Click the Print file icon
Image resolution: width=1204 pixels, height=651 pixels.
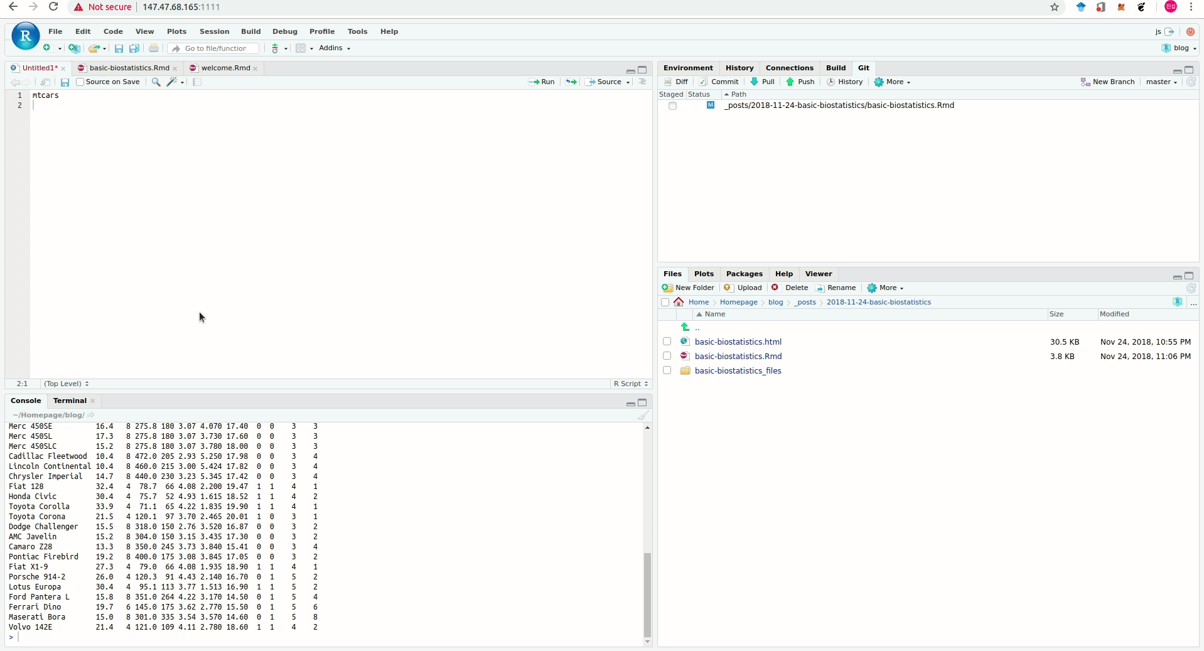(153, 48)
